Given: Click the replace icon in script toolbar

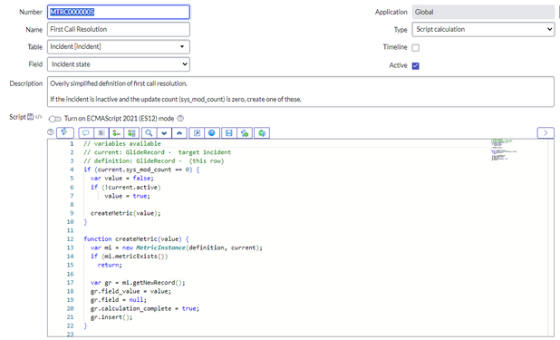Looking at the screenshot, I should (116, 133).
